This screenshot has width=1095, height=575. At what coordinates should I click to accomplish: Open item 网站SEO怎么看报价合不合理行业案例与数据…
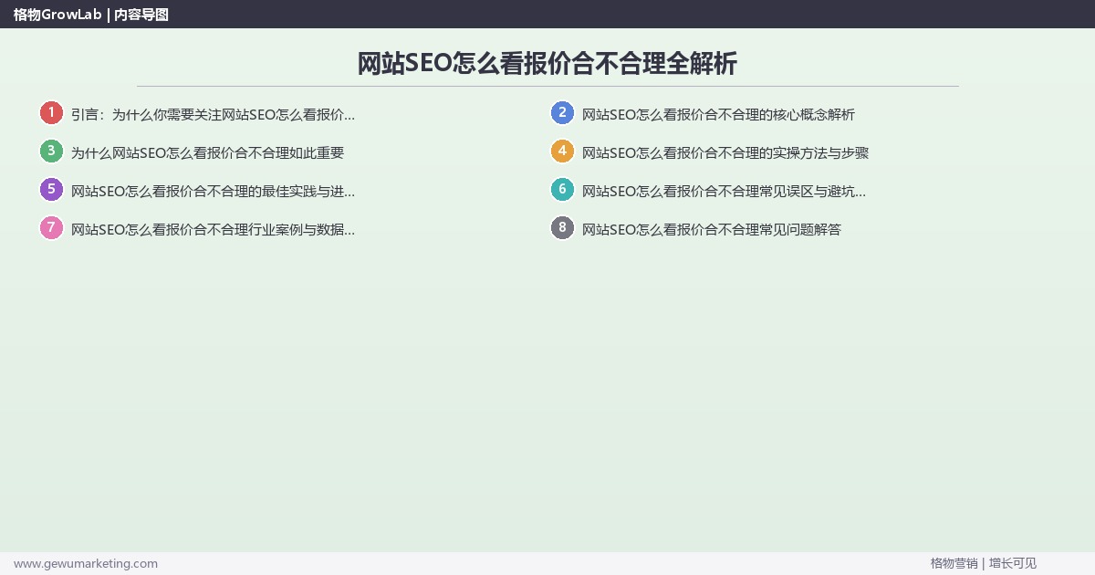click(213, 230)
